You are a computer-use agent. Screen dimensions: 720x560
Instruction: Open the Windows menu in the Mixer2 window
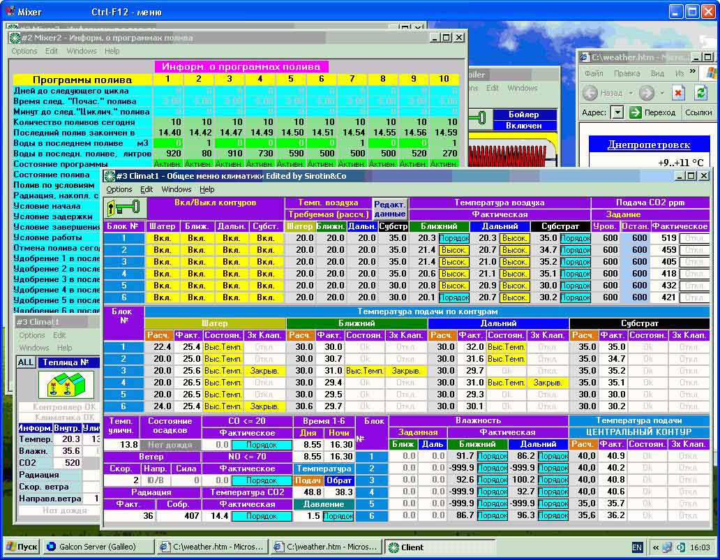[82, 51]
